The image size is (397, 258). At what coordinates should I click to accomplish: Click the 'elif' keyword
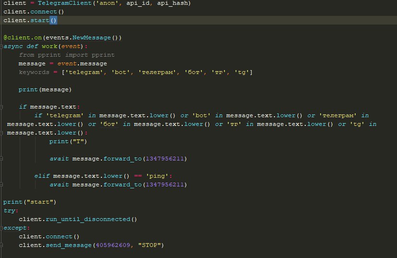[x=42, y=176]
